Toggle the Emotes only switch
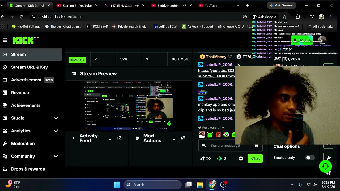The height and width of the screenshot is (191, 340). 310,158
